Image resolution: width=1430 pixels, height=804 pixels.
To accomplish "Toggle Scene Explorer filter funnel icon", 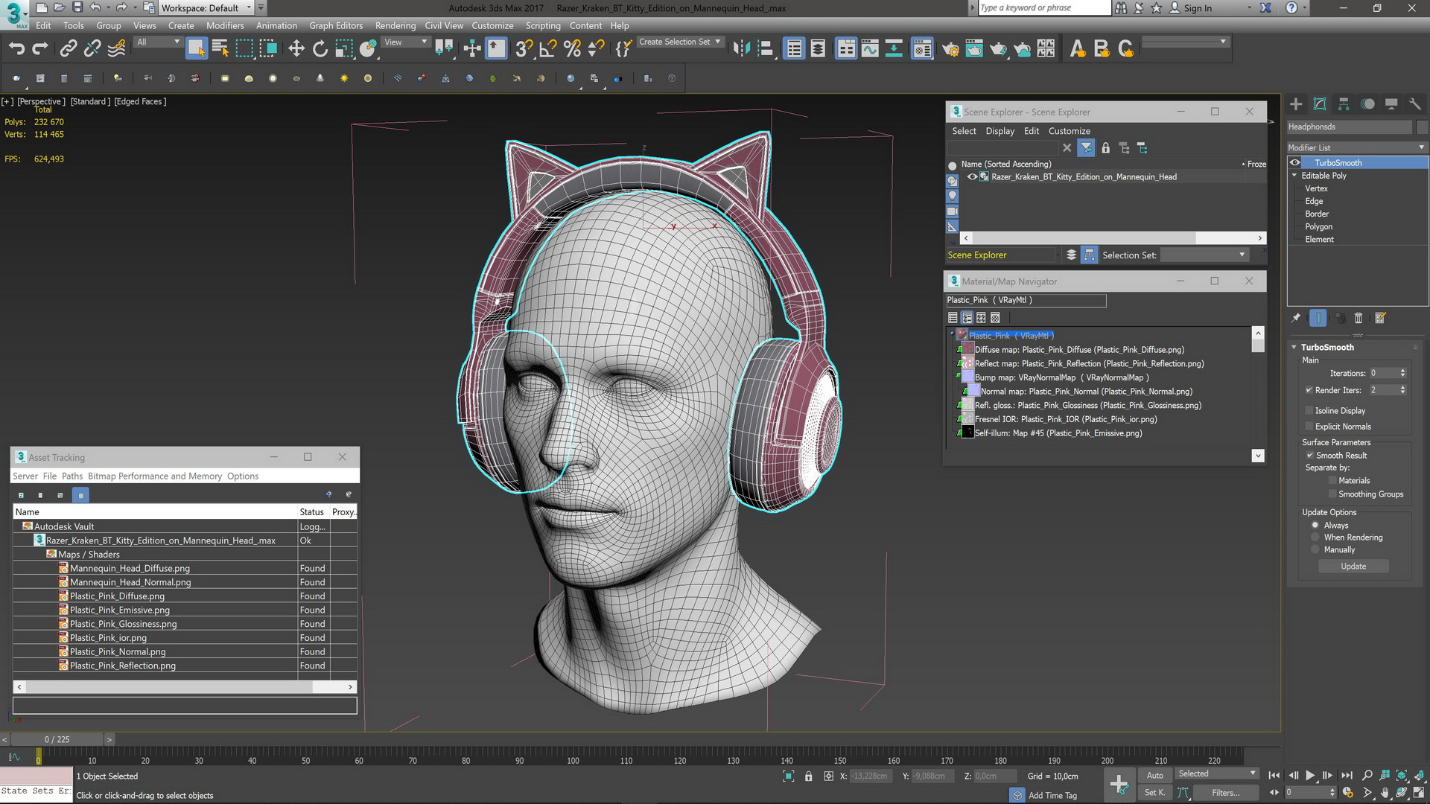I will 1086,148.
